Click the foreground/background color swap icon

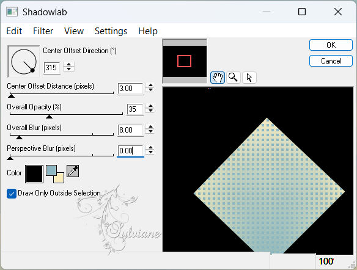click(55, 174)
